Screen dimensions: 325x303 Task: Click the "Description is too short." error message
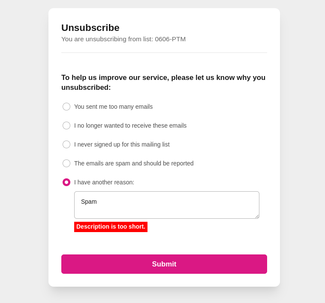pos(111,227)
